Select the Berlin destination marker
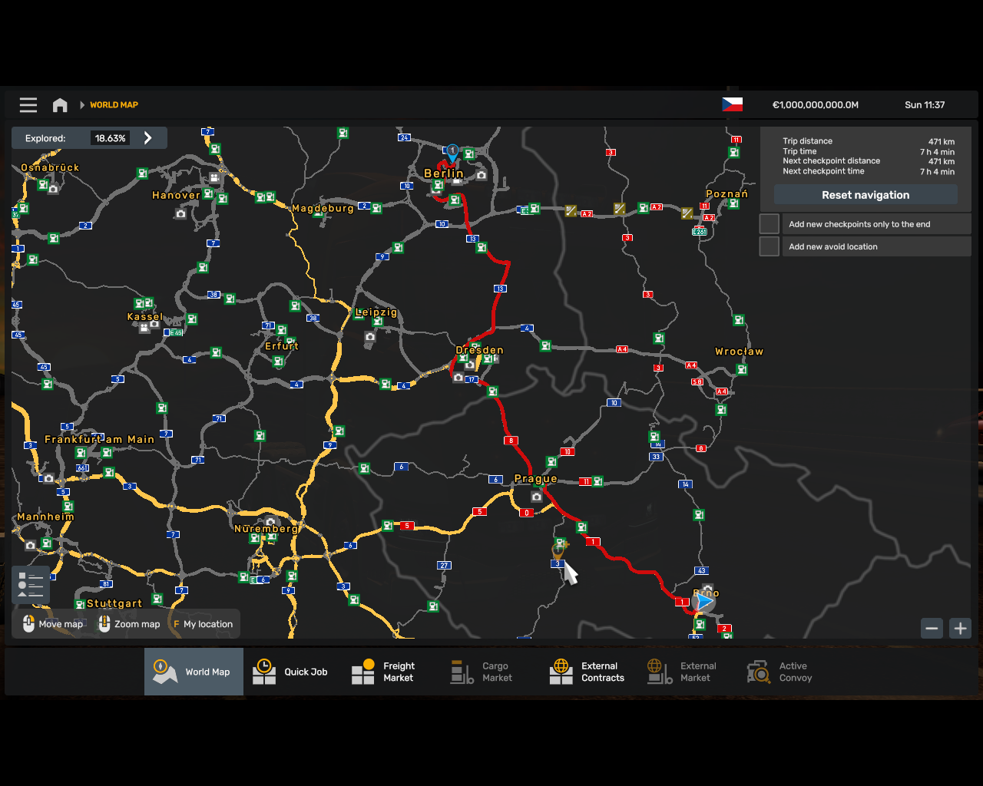The image size is (983, 786). (x=452, y=152)
